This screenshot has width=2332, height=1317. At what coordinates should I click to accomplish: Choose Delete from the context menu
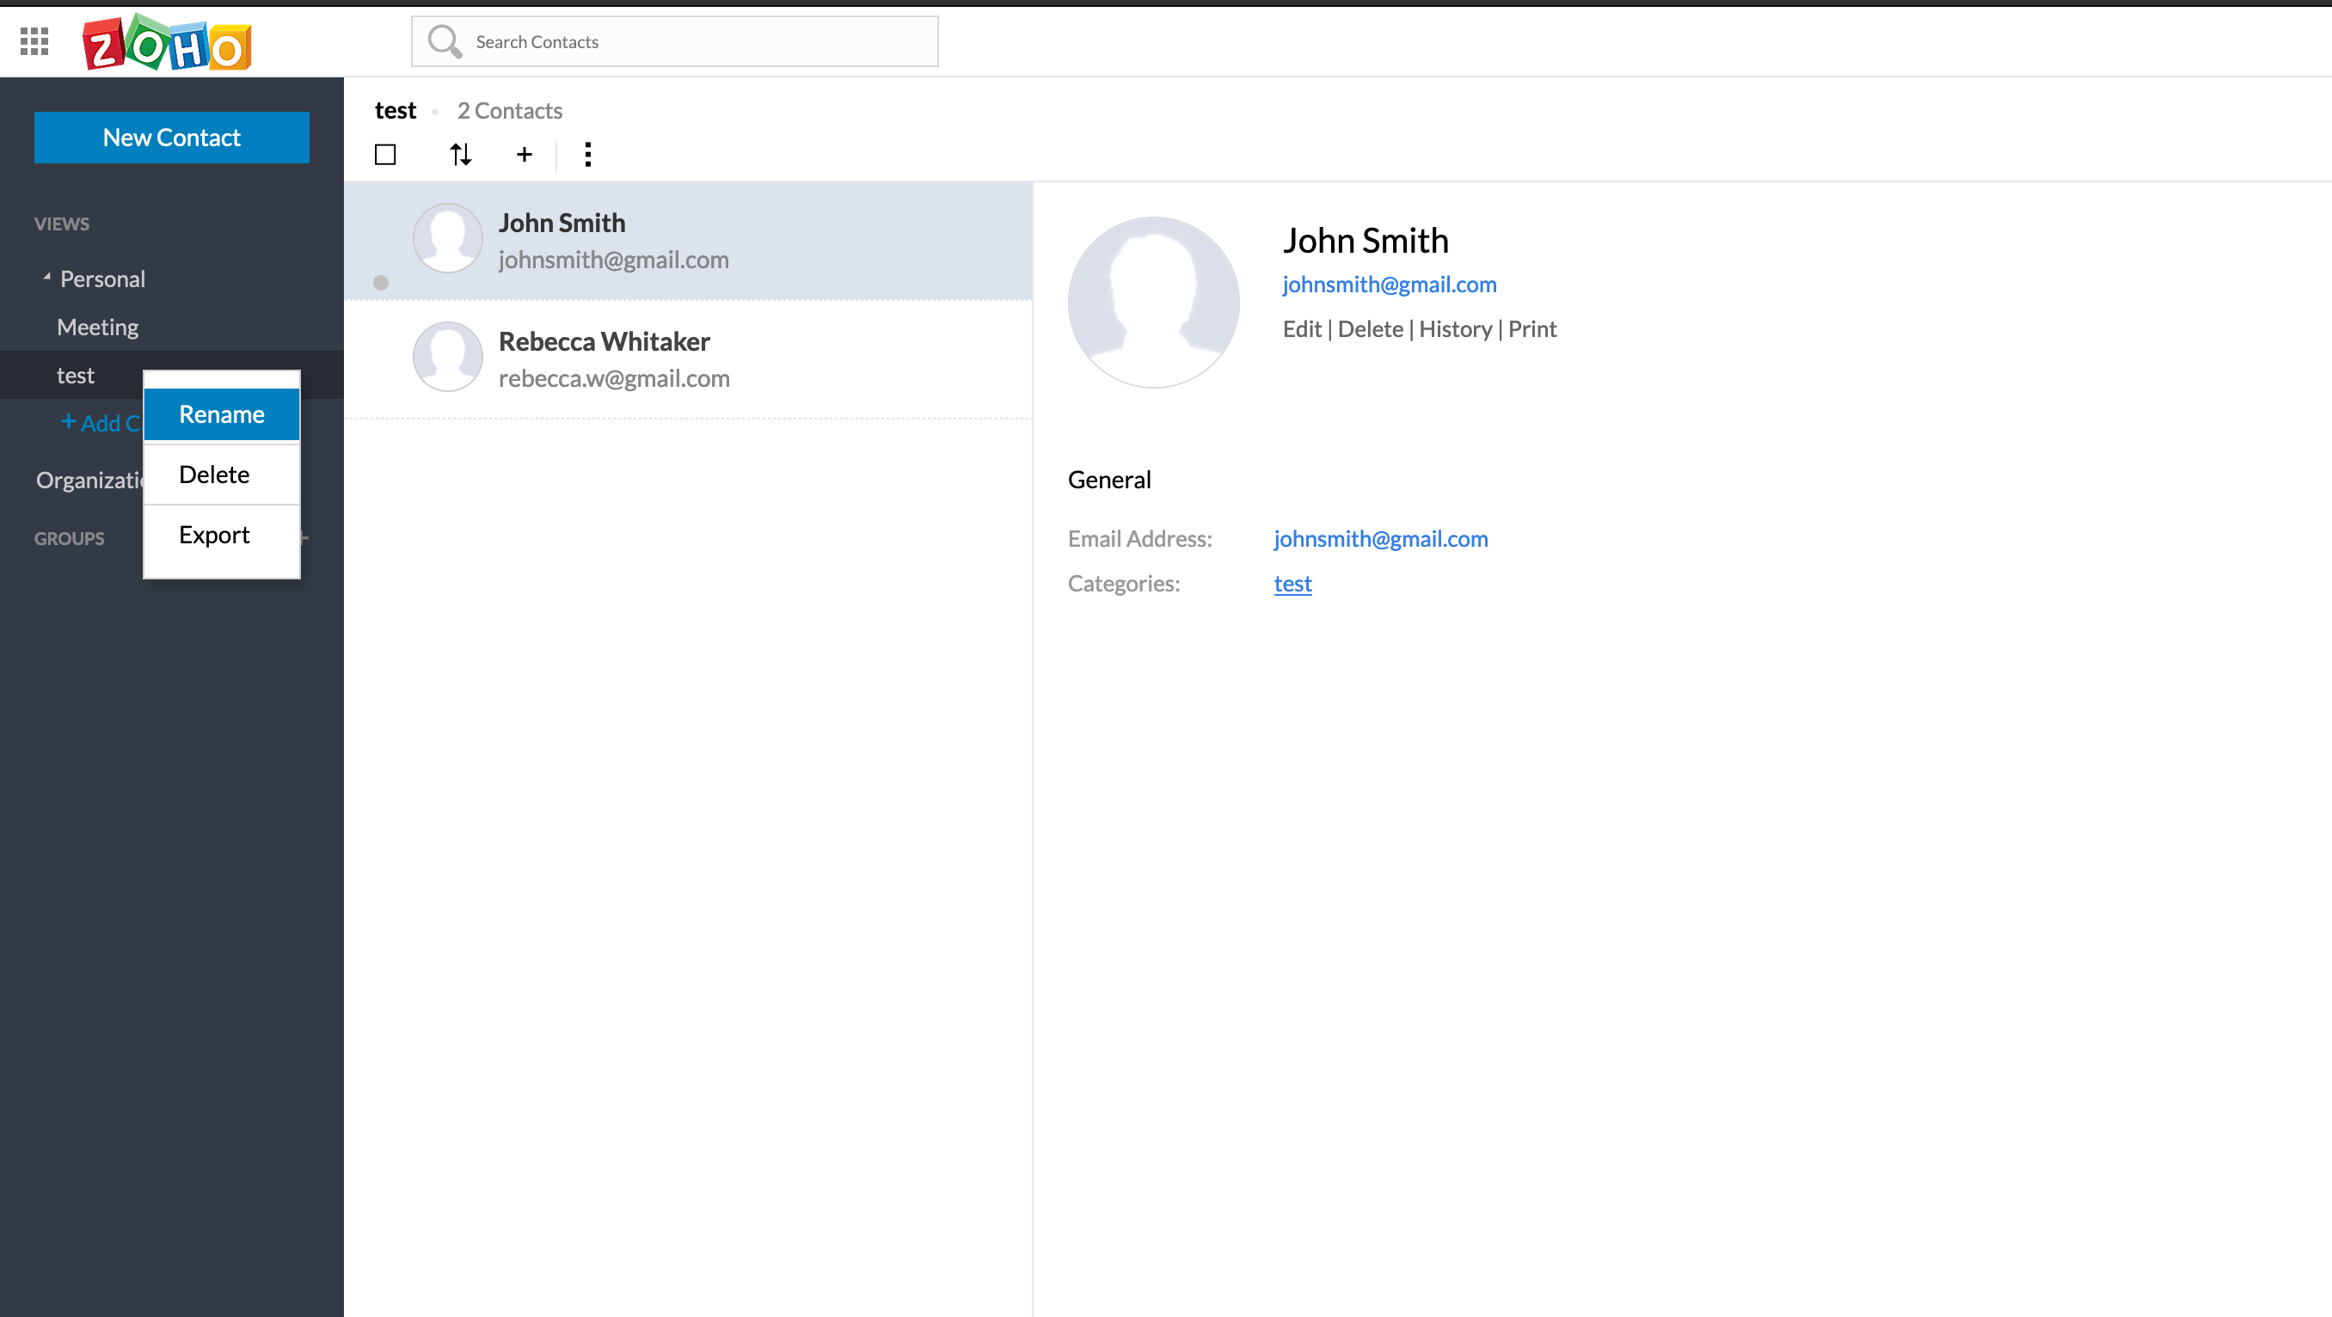tap(215, 475)
